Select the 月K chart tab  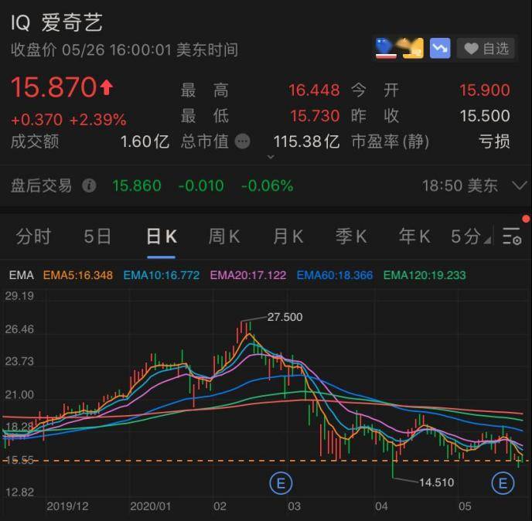(288, 237)
